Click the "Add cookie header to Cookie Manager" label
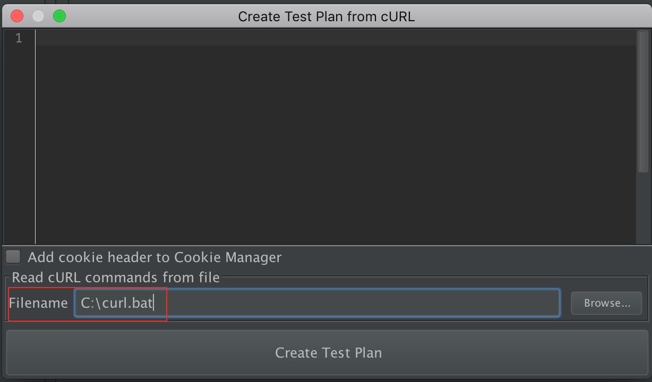 155,258
